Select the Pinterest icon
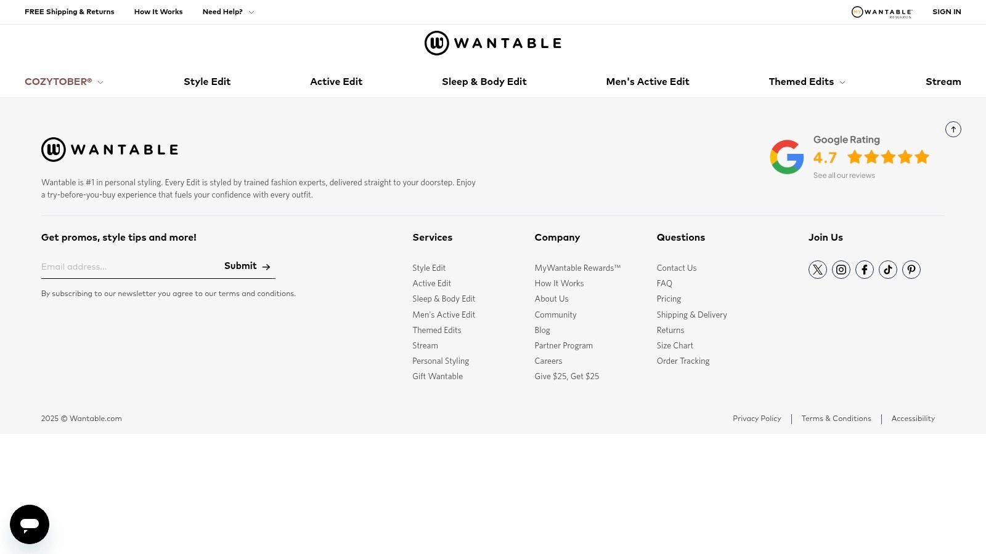The height and width of the screenshot is (554, 986). (x=911, y=269)
